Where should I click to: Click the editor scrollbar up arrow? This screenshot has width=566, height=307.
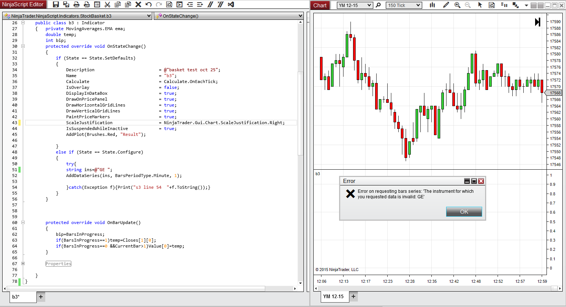click(x=300, y=22)
